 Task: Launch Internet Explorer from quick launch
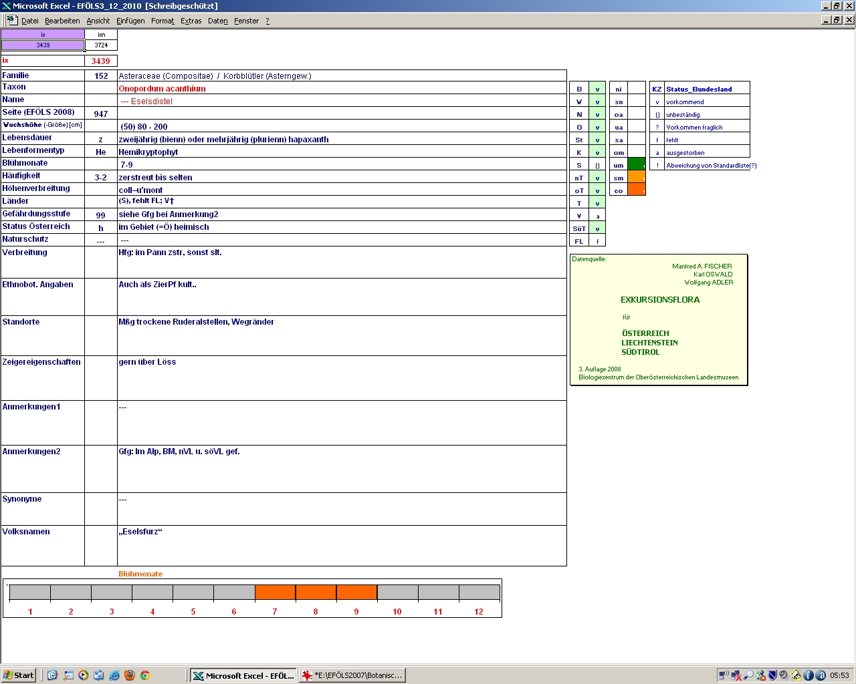[114, 675]
